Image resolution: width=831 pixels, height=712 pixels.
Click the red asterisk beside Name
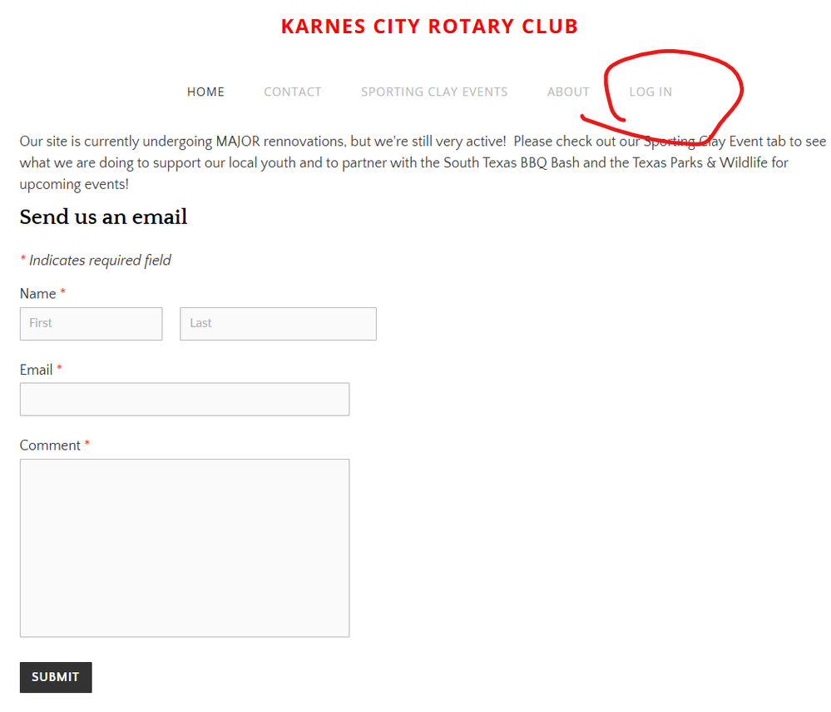[x=62, y=291]
